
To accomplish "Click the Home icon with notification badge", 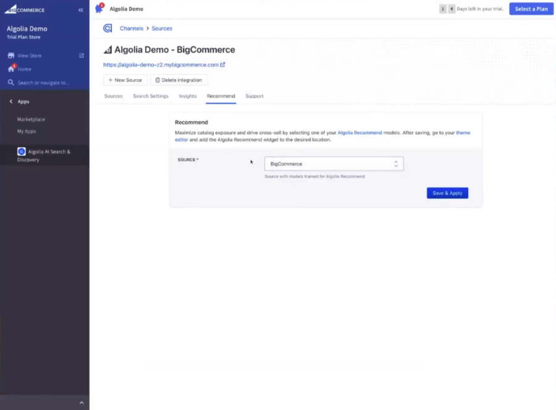I will pos(11,68).
